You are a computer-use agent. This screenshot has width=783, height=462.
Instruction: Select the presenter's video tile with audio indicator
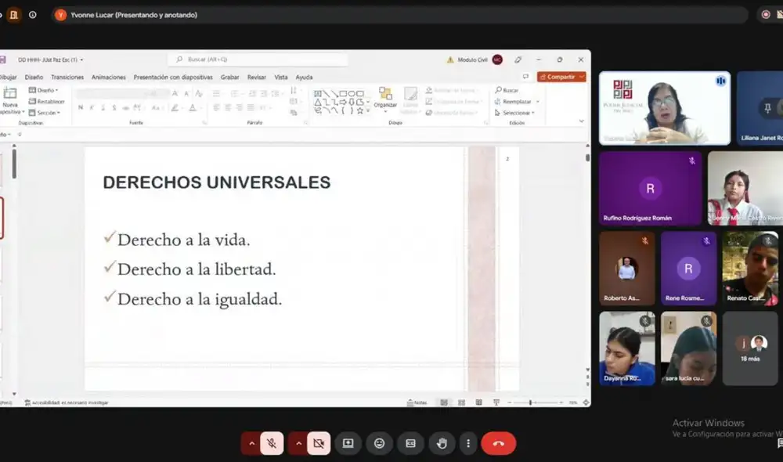pos(665,108)
